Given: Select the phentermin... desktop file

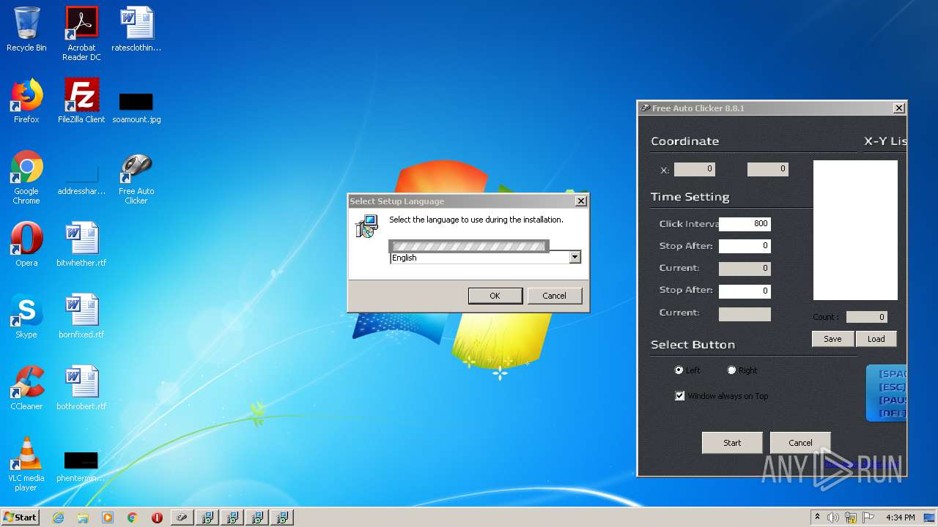Looking at the screenshot, I should pos(81,467).
